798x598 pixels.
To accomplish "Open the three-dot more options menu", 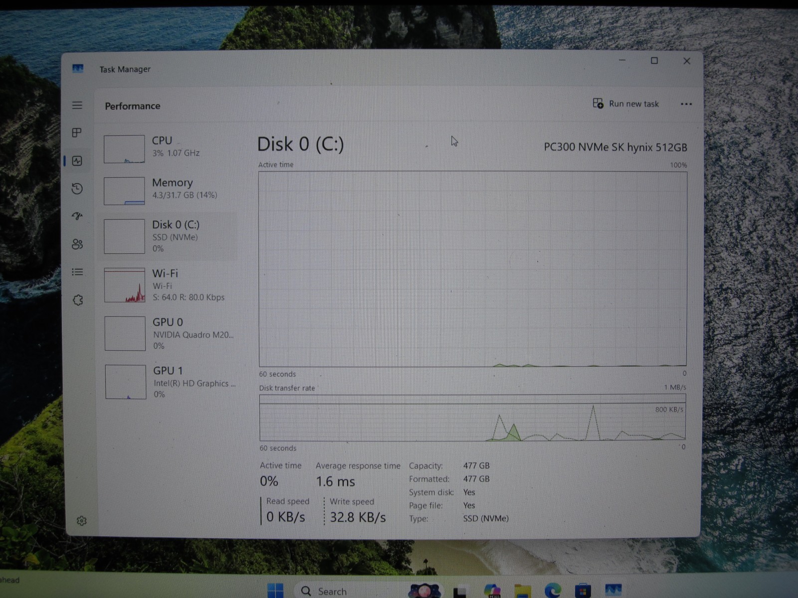I will pyautogui.click(x=686, y=104).
